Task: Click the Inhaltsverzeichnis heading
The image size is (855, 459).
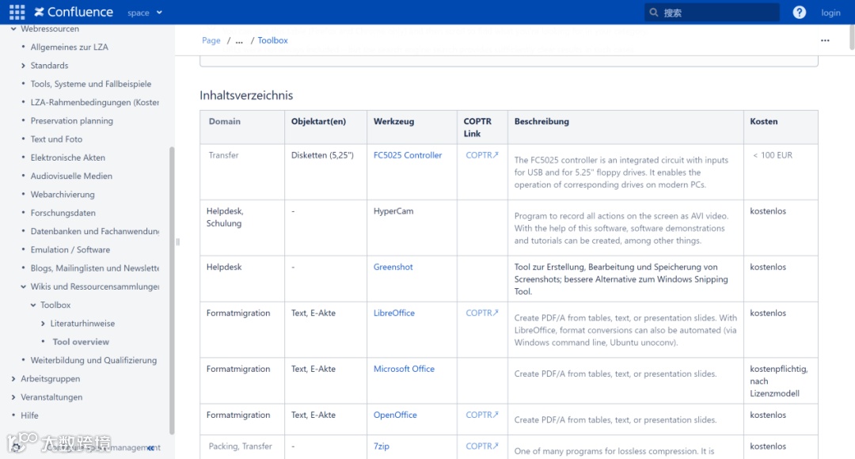Action: [x=246, y=96]
